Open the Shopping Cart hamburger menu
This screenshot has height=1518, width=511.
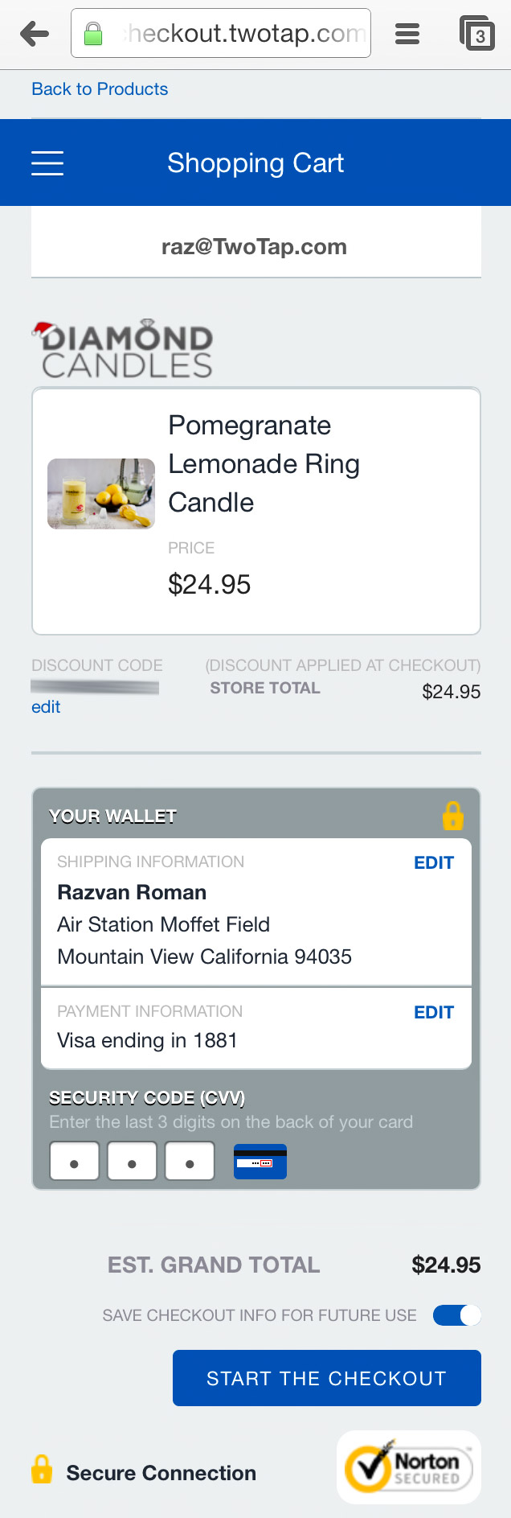(x=47, y=163)
